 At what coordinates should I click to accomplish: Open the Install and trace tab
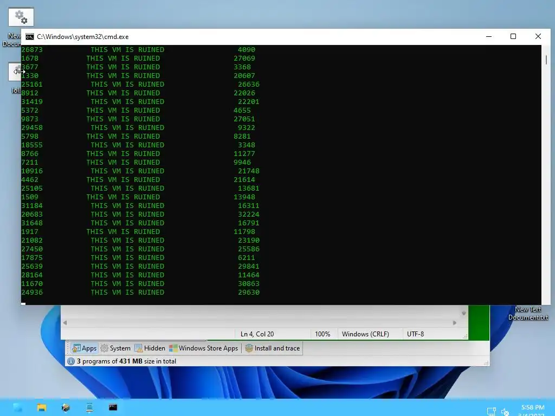click(x=272, y=348)
